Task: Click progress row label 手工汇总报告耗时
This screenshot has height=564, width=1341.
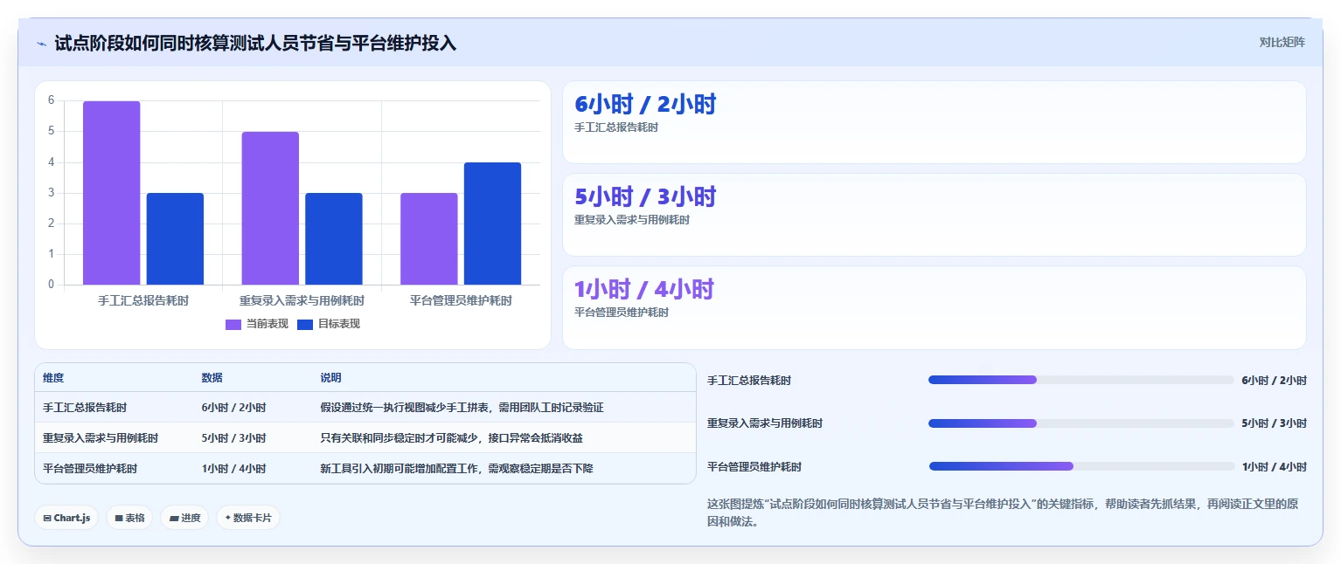Action: click(x=749, y=381)
